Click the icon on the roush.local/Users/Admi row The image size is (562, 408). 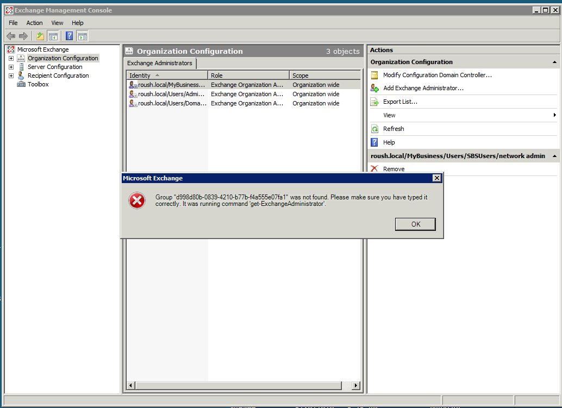[x=133, y=94]
